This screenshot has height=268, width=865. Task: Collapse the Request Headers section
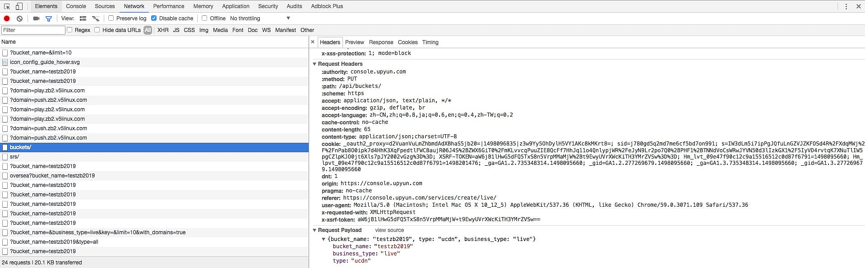[315, 64]
